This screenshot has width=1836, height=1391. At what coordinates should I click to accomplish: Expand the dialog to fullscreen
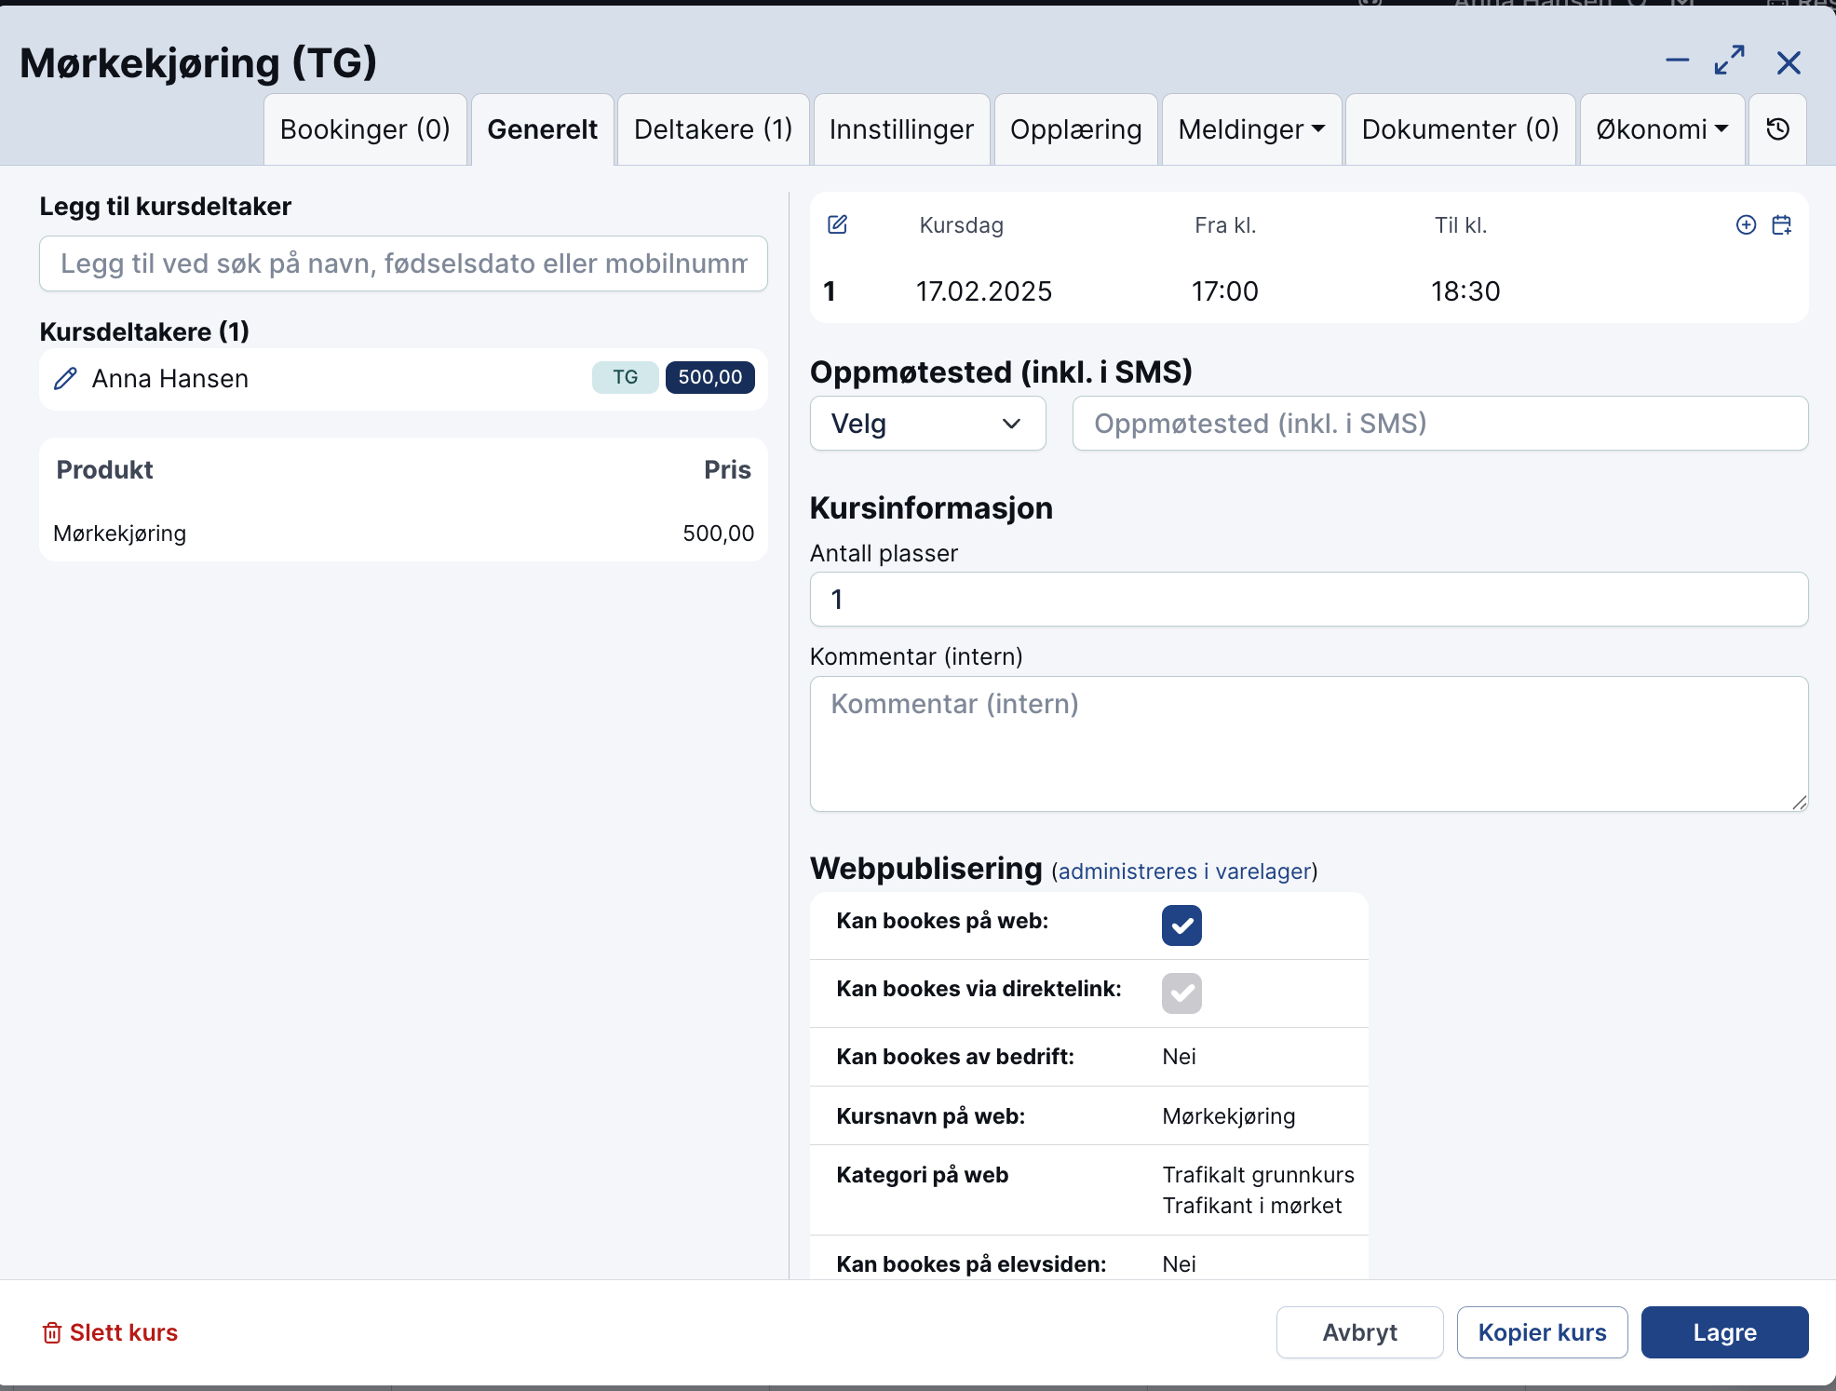tap(1729, 61)
